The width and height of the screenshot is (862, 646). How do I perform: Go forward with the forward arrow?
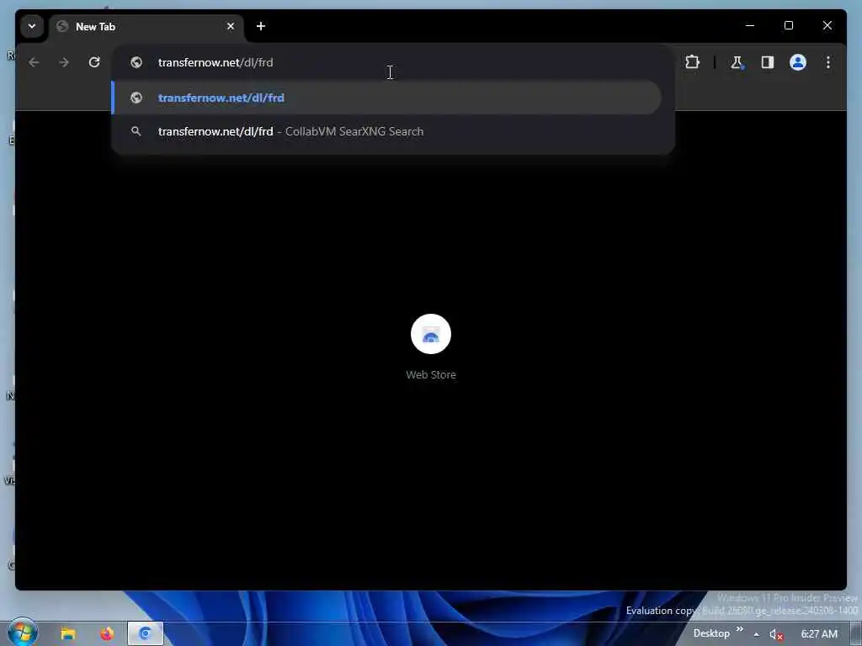(x=64, y=62)
